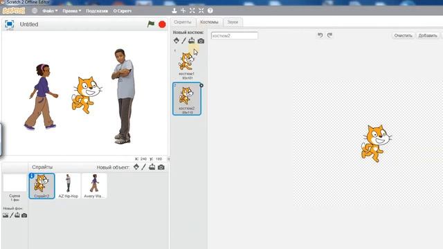Click the walking girl on the stage
Image resolution: width=443 pixels, height=249 pixels.
(41, 97)
